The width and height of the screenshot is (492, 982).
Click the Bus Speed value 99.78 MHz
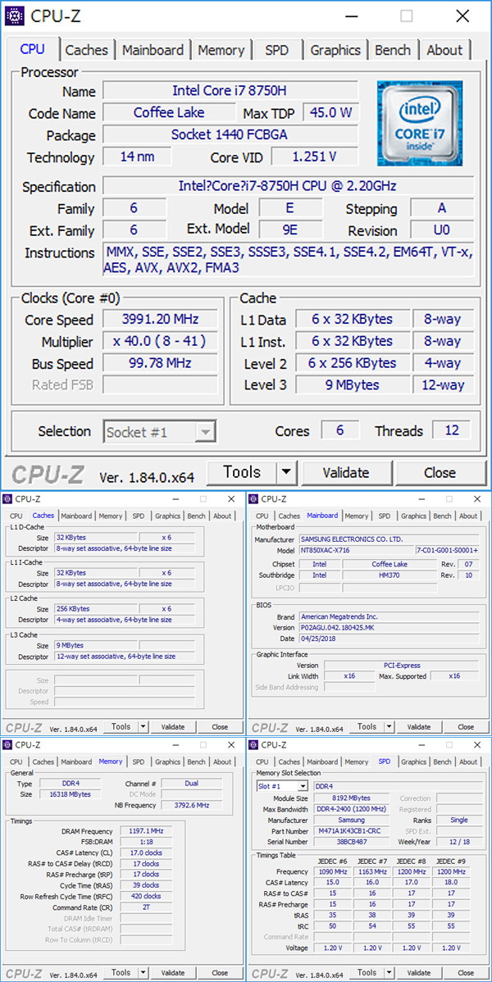coord(161,363)
